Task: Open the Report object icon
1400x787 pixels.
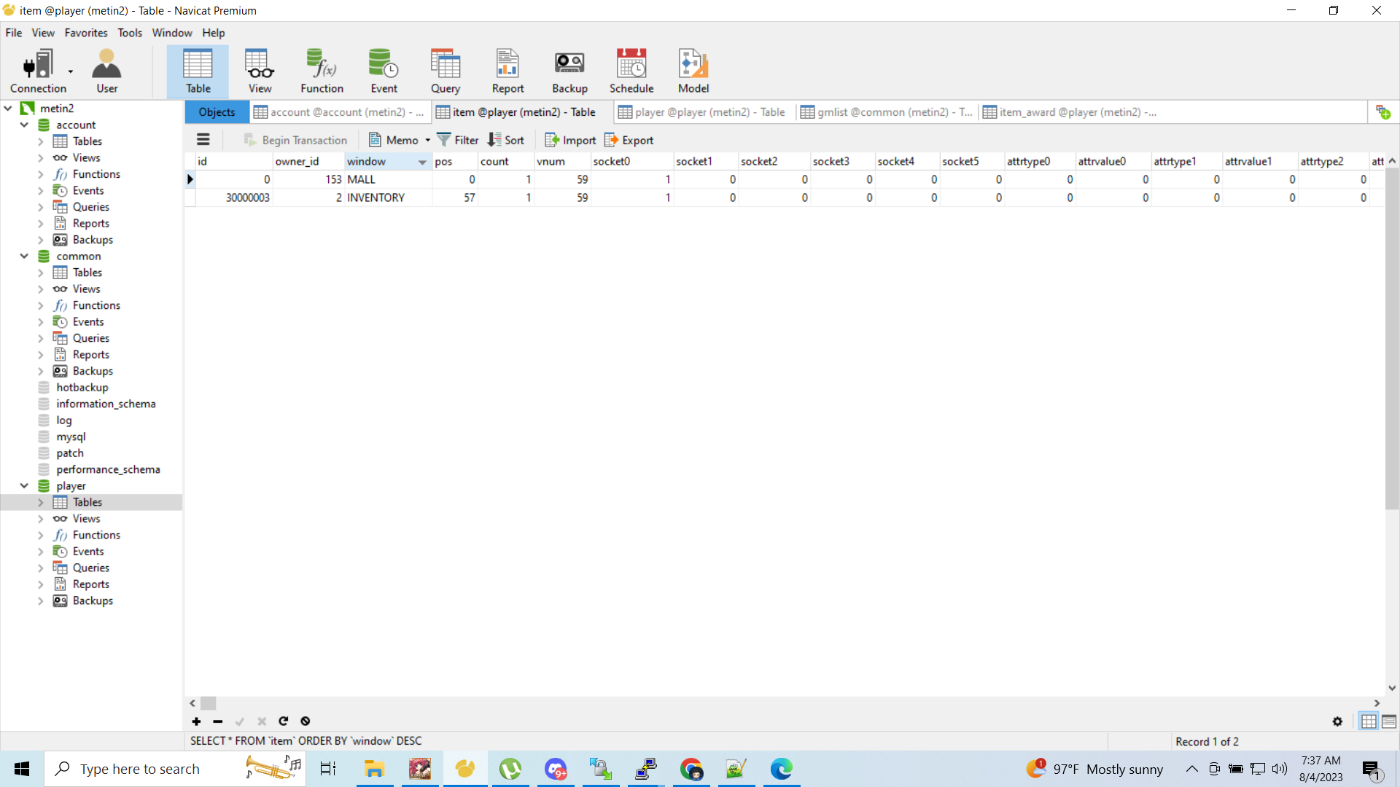Action: click(507, 71)
